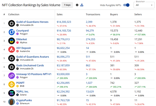This screenshot has width=156, height=106.
Task: Open the PGNFT collection link
Action: (20, 83)
